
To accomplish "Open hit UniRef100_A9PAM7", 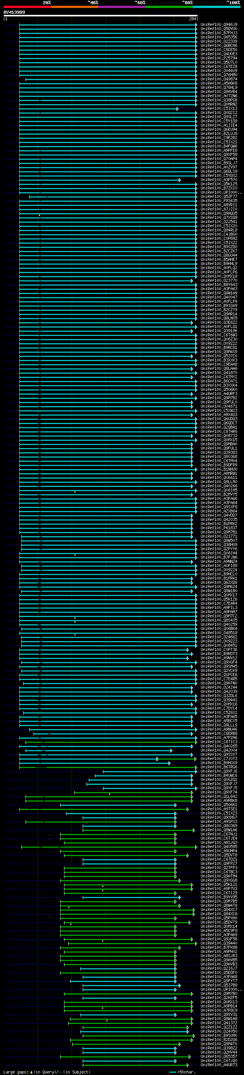I will [219, 612].
